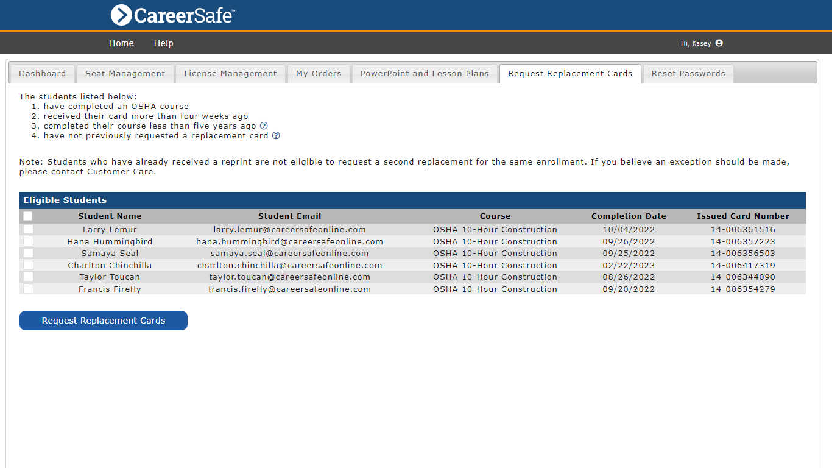This screenshot has width=832, height=468.
Task: Select PowerPoint and Lesson Plans tab
Action: click(425, 74)
